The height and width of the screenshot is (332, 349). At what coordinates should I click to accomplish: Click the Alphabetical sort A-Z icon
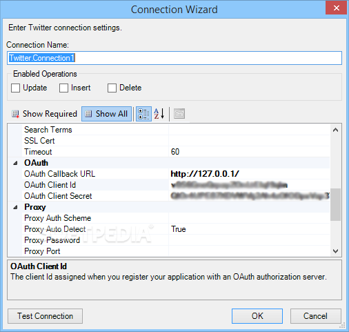click(159, 114)
